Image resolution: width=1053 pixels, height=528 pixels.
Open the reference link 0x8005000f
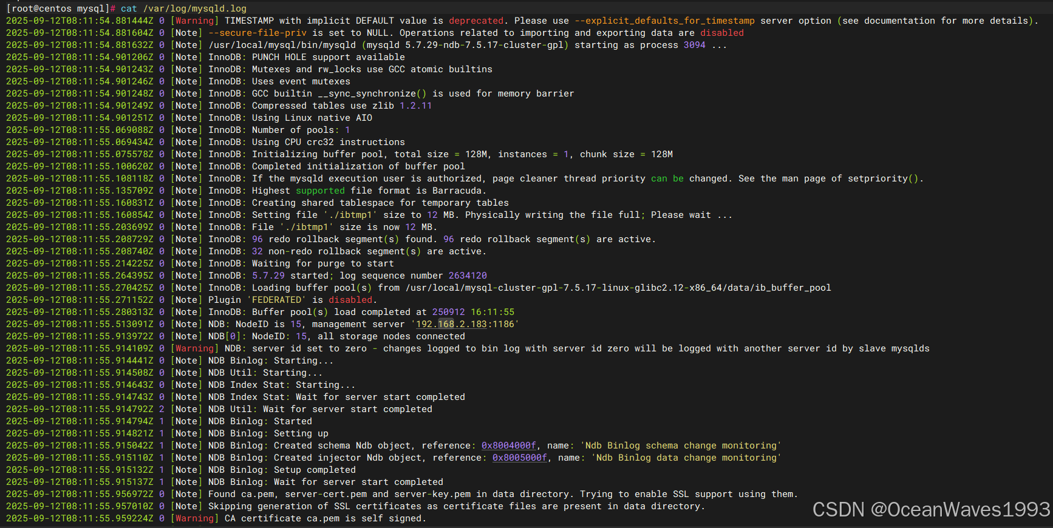(520, 458)
